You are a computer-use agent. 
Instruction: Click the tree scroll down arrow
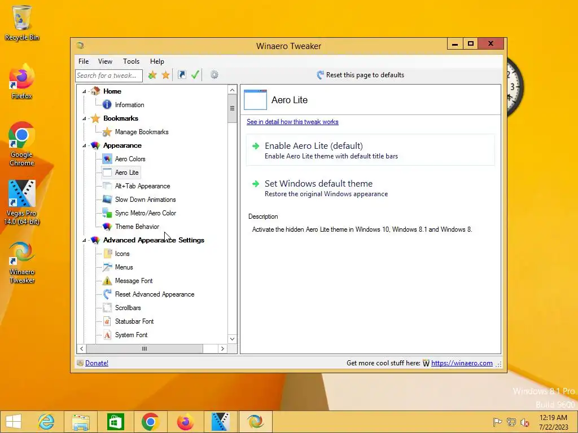pos(232,339)
